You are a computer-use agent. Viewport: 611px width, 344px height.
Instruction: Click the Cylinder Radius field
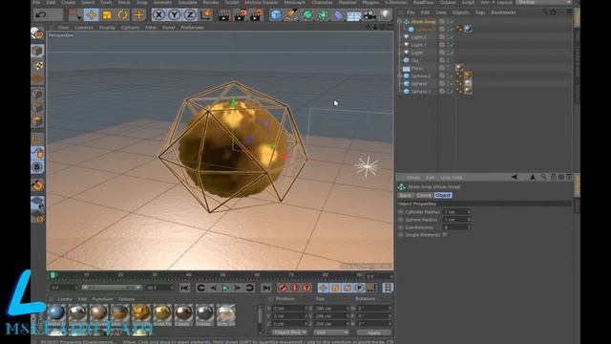pyautogui.click(x=456, y=212)
